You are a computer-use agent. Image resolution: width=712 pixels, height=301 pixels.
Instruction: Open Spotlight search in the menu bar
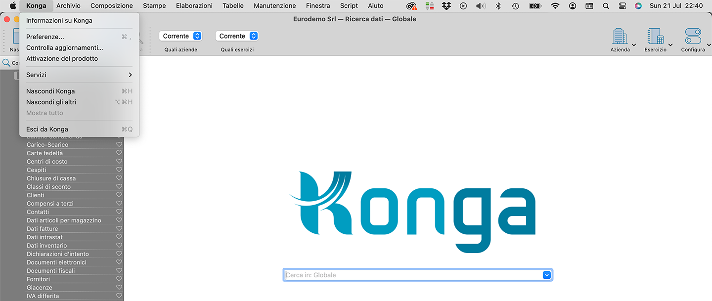(x=606, y=6)
